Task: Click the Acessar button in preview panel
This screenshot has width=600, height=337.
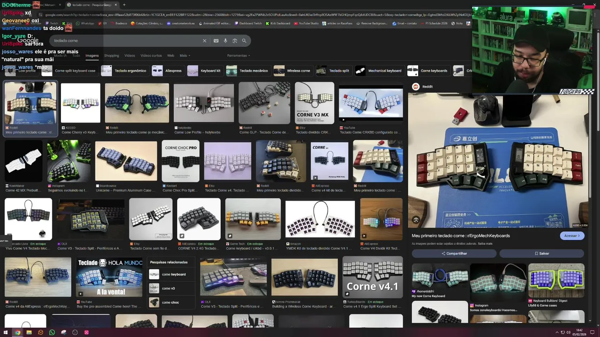Action: (572, 236)
